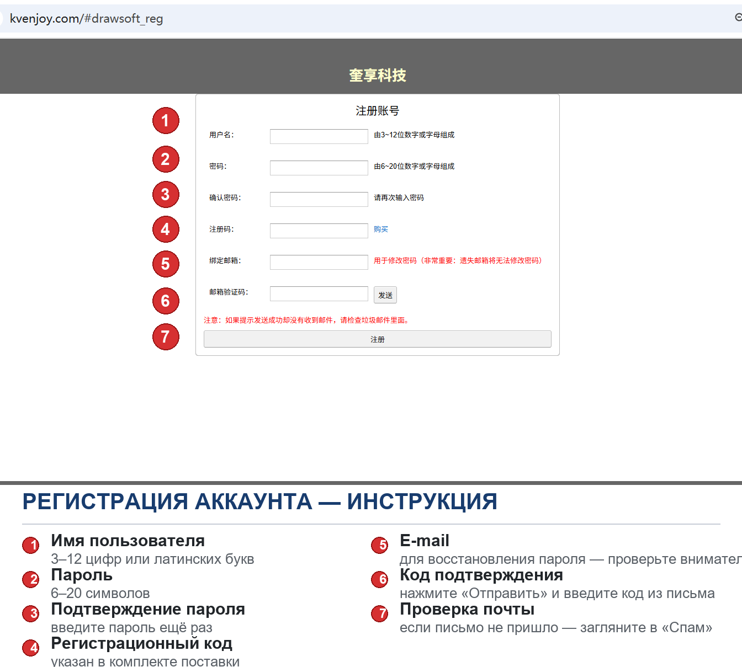Viewport: 742px width, 667px height.
Task: Click the 注册账号 form heading
Action: [x=378, y=111]
